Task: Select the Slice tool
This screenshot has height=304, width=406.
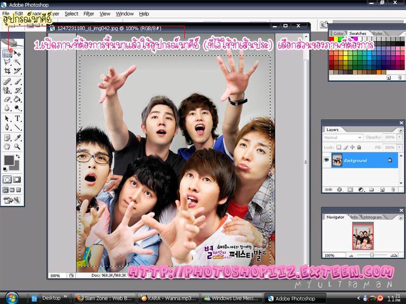Action: click(x=17, y=71)
